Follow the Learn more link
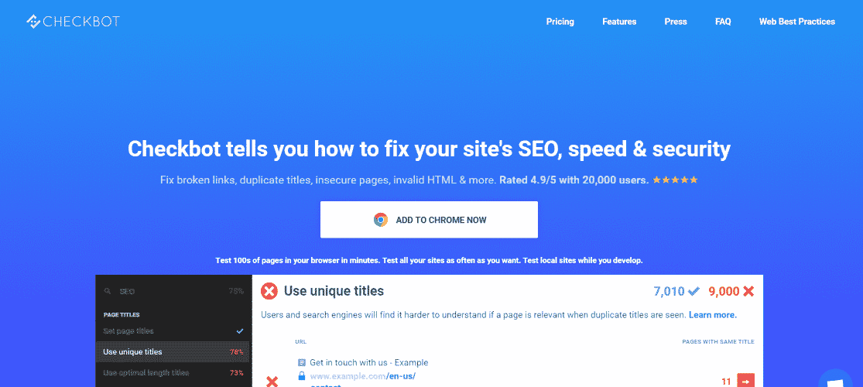This screenshot has width=863, height=387. click(x=713, y=315)
